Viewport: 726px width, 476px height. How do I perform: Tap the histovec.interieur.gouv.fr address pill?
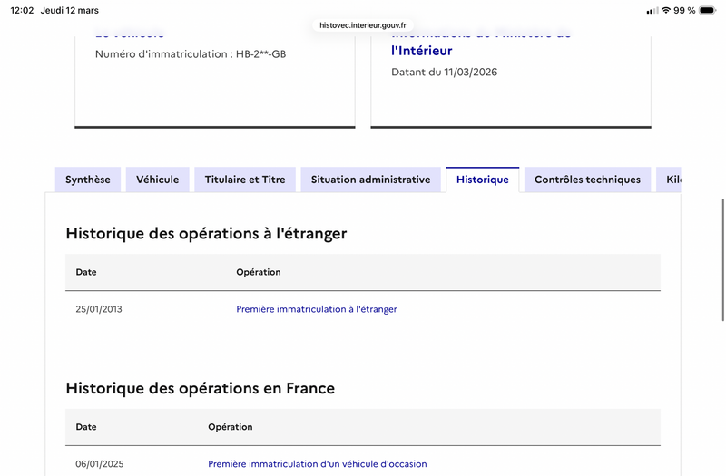pos(363,25)
